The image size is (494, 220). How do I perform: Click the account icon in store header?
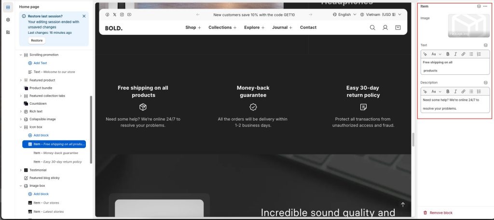pos(385,27)
